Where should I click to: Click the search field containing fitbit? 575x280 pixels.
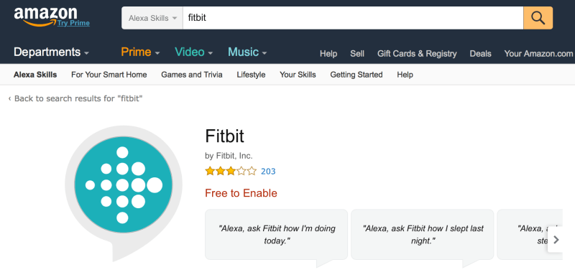(353, 18)
